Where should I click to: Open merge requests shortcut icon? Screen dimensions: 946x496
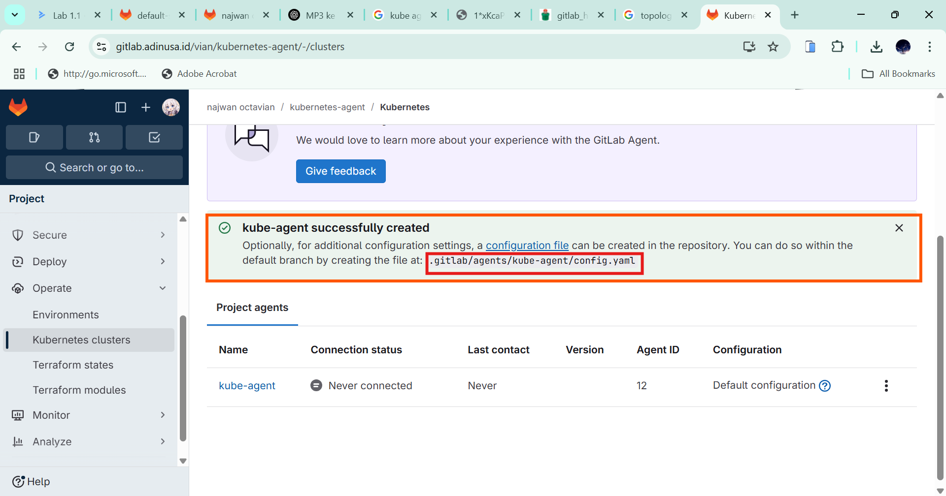coord(94,137)
